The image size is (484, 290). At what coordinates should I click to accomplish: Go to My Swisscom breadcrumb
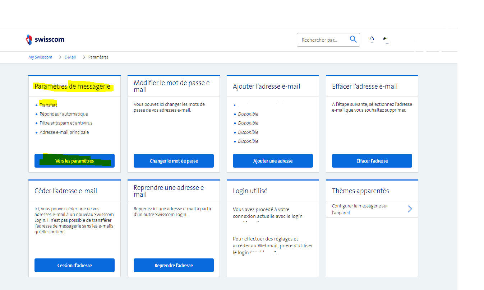(40, 57)
